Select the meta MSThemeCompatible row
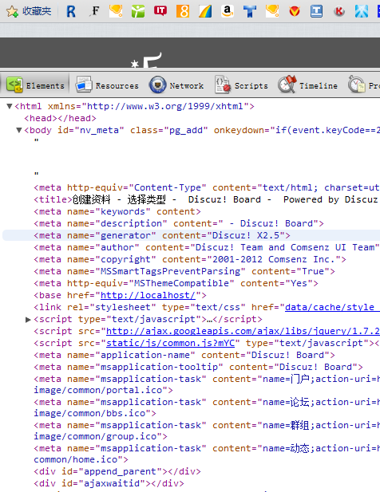Viewport: 380px width, 492px height. tap(176, 283)
